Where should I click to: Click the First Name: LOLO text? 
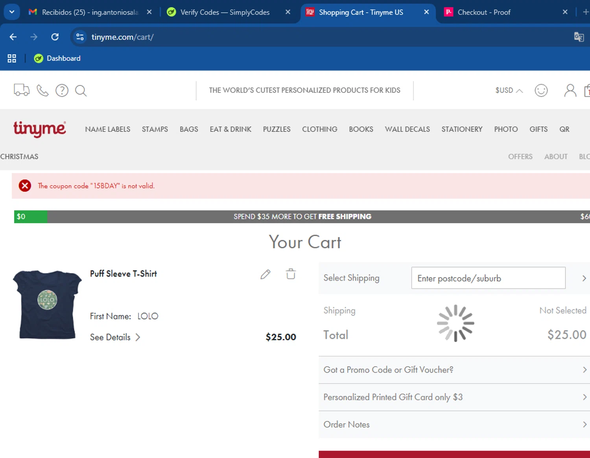click(x=124, y=316)
